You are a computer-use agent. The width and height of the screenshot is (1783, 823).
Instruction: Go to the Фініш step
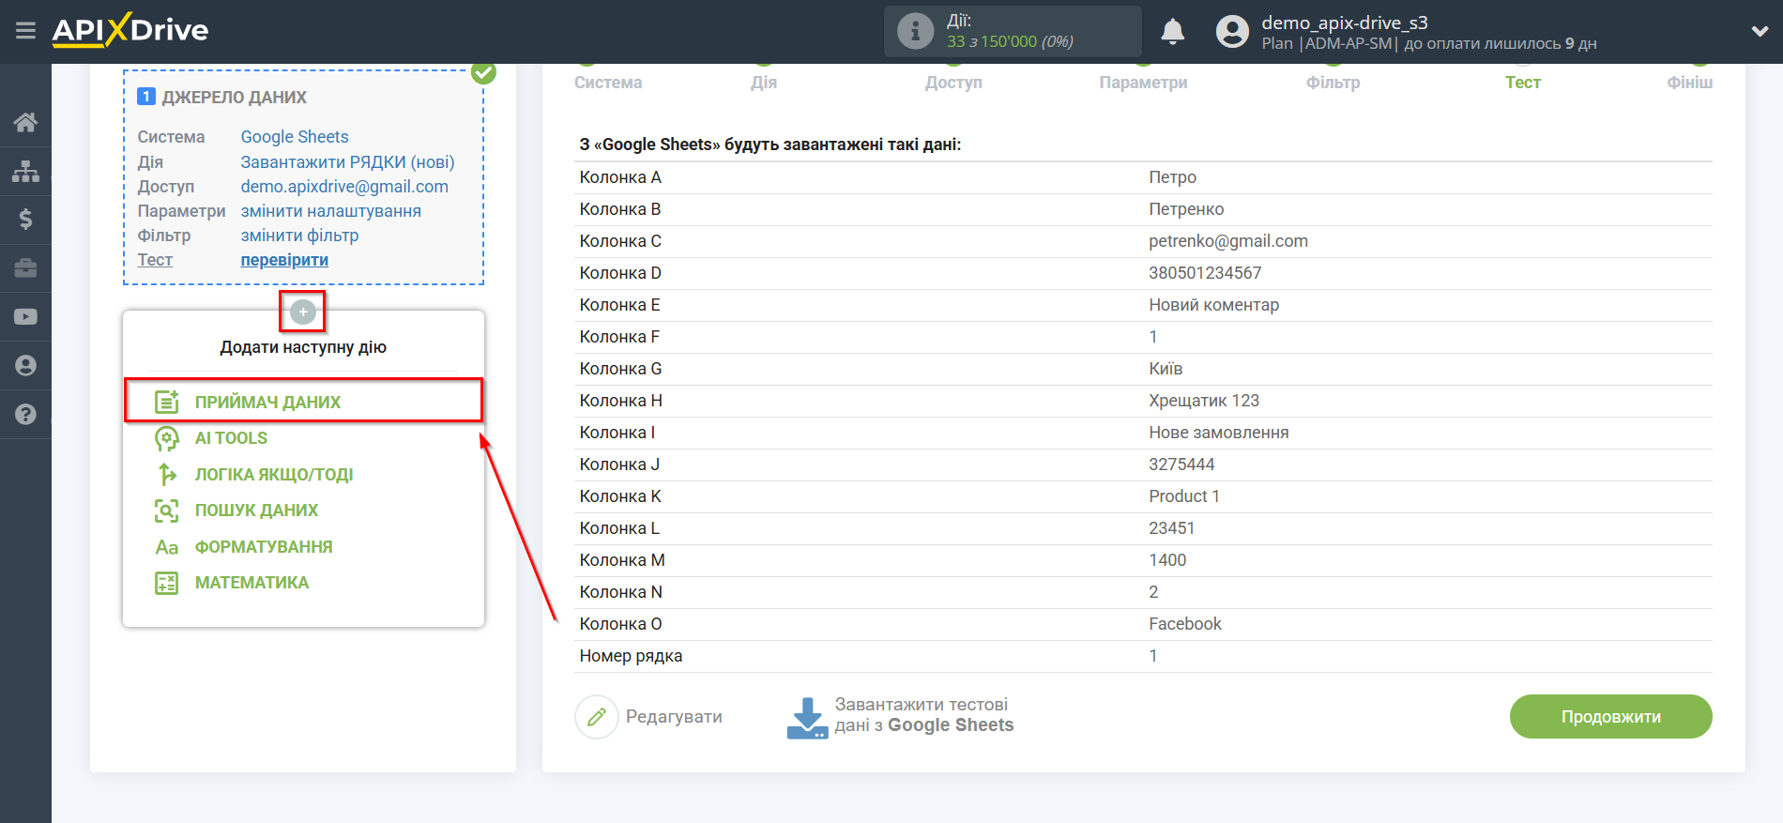[x=1689, y=83]
